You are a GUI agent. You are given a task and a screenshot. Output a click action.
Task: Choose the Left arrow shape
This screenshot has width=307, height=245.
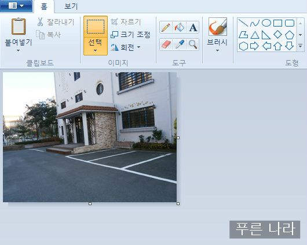coord(266,46)
